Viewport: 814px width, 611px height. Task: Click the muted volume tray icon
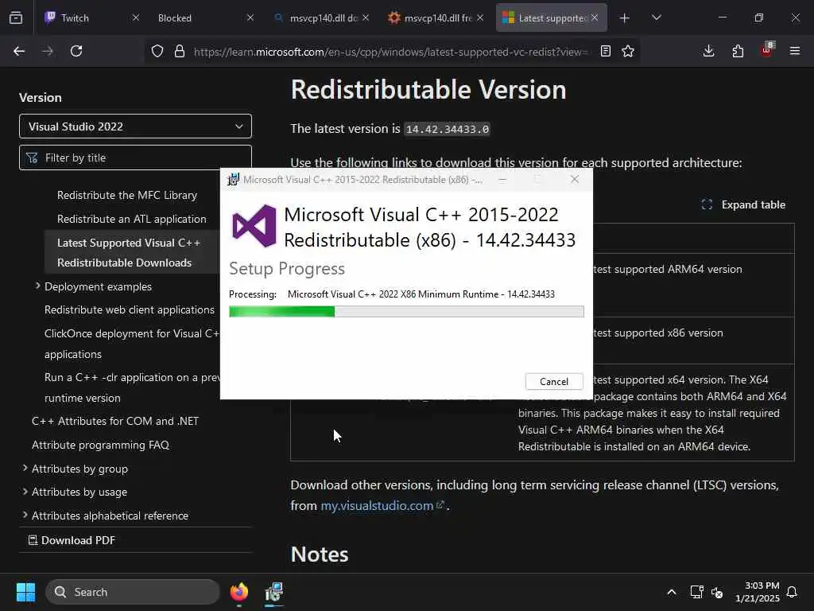718,592
